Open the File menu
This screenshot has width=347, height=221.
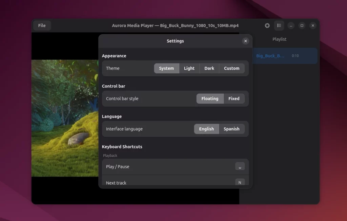[42, 25]
